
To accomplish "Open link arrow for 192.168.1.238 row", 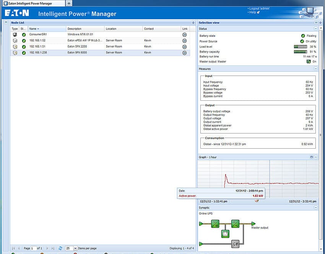I will coord(184,53).
